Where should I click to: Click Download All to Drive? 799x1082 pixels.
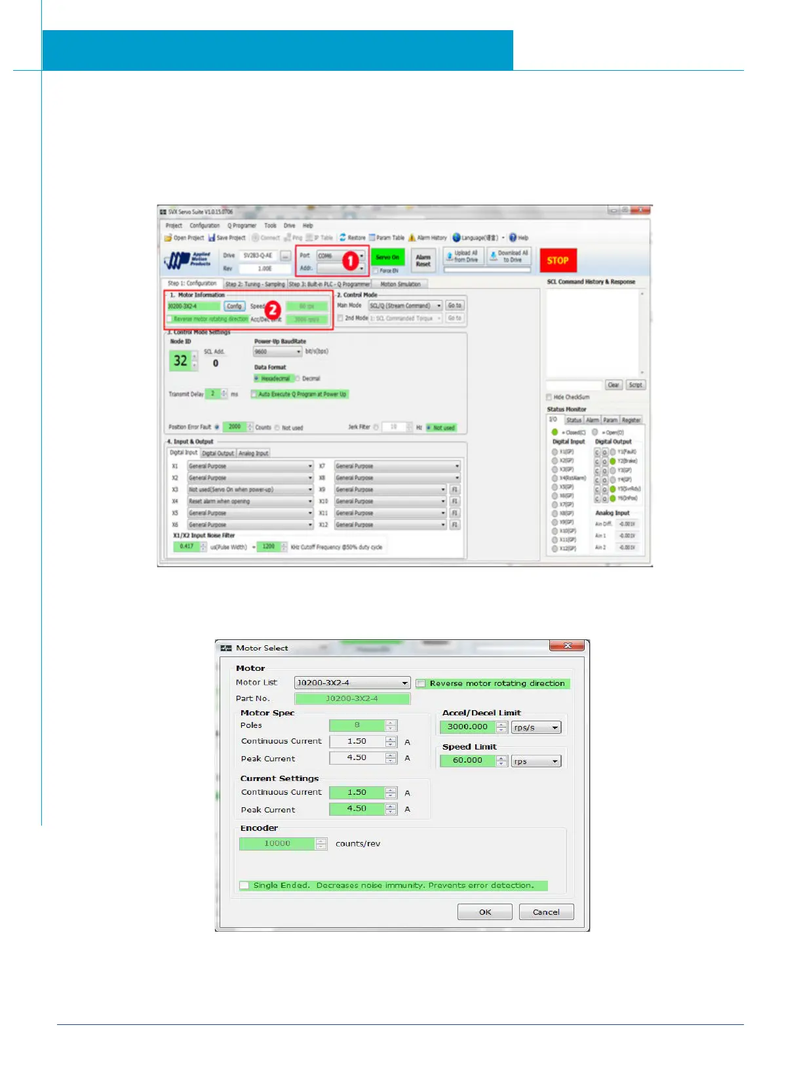pos(509,256)
